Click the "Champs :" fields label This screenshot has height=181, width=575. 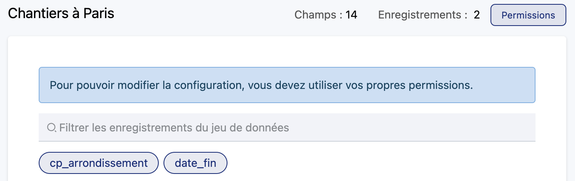tap(318, 15)
